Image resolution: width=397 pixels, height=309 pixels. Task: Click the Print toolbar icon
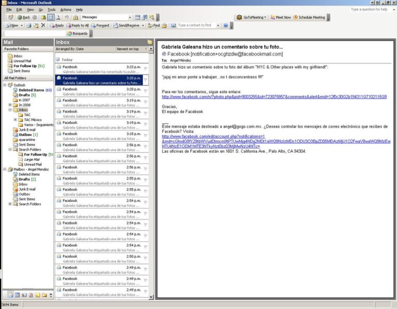click(x=29, y=25)
